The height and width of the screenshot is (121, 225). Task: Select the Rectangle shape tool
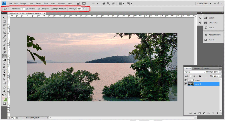point(4,83)
